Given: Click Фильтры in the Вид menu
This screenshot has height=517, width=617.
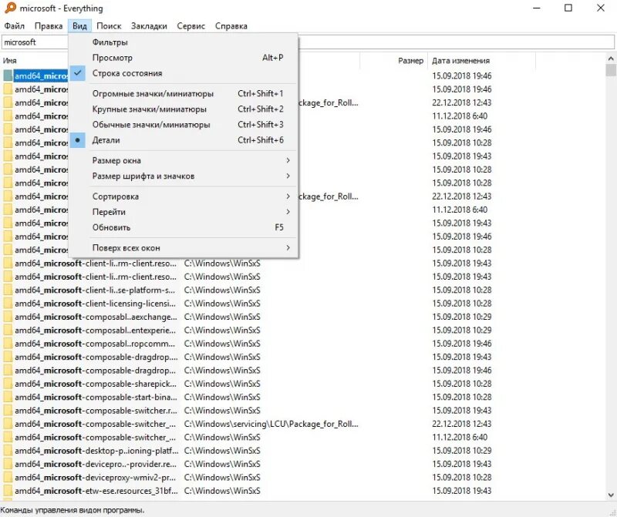Looking at the screenshot, I should tap(183, 42).
